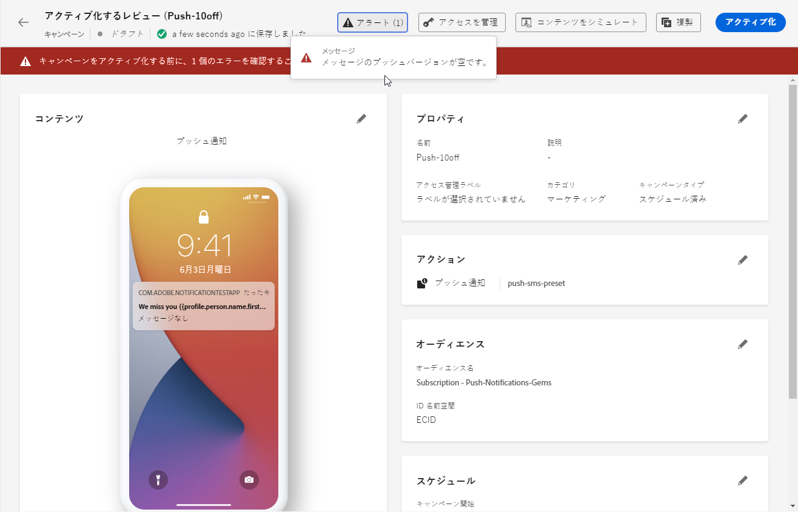Edit the アクション section pencil icon
The width and height of the screenshot is (798, 512).
tap(743, 260)
